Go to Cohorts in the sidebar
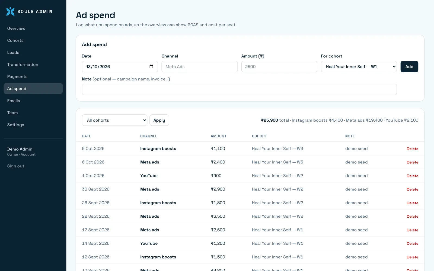The image size is (434, 271). tap(33, 40)
